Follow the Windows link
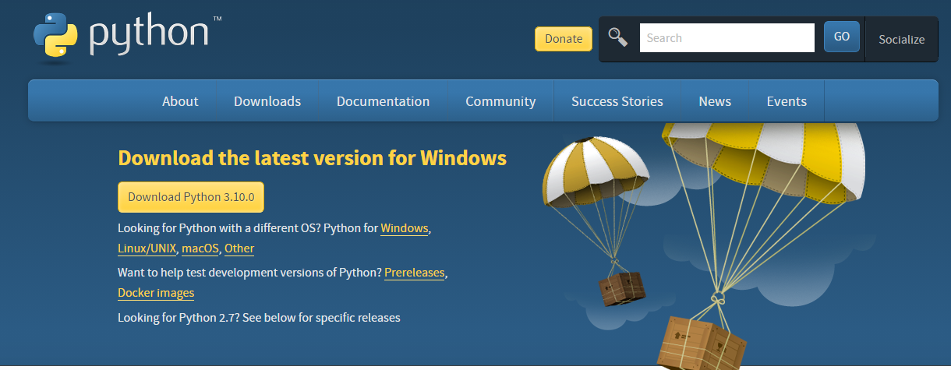The height and width of the screenshot is (370, 951). tap(405, 228)
